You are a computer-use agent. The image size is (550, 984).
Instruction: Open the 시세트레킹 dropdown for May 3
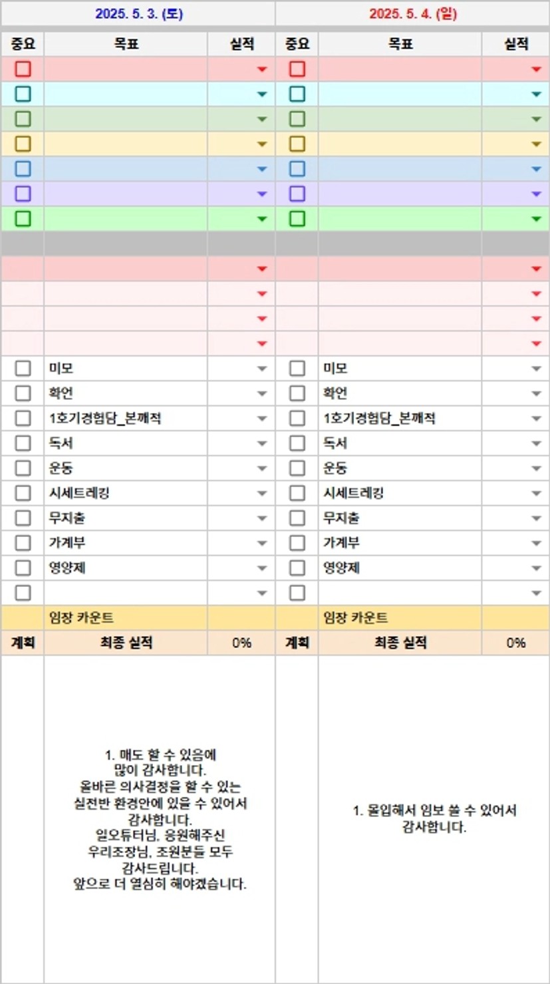(x=262, y=494)
